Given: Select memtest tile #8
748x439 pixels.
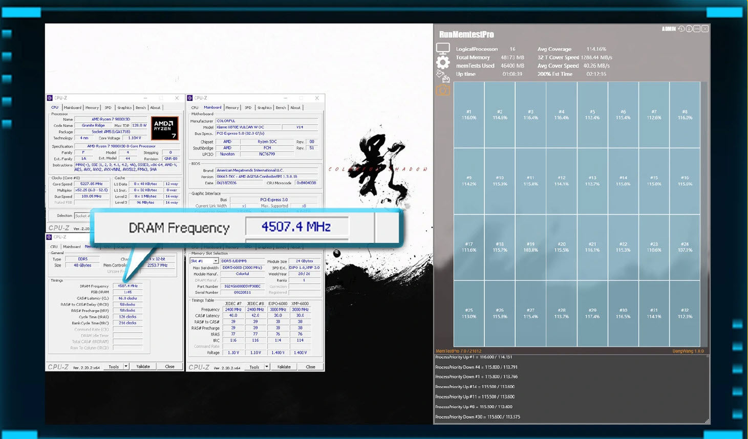Looking at the screenshot, I should coord(685,115).
